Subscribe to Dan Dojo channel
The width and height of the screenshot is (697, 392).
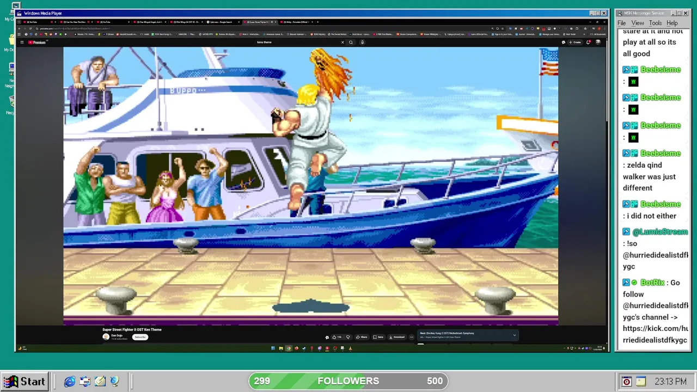[140, 337]
